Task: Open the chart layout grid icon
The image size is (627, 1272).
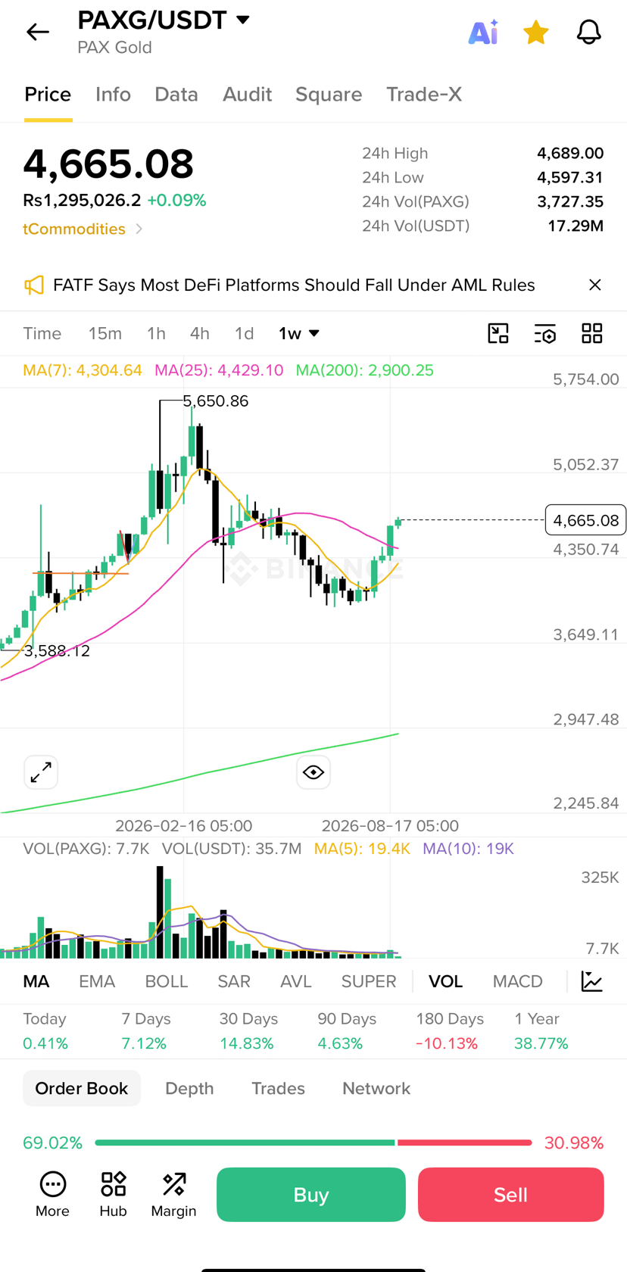Action: coord(592,334)
